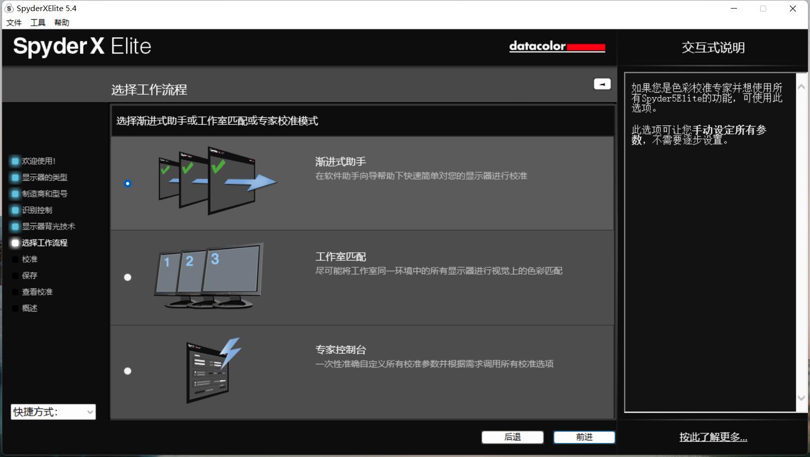Collapse the interactive help panel arrow

[x=602, y=84]
